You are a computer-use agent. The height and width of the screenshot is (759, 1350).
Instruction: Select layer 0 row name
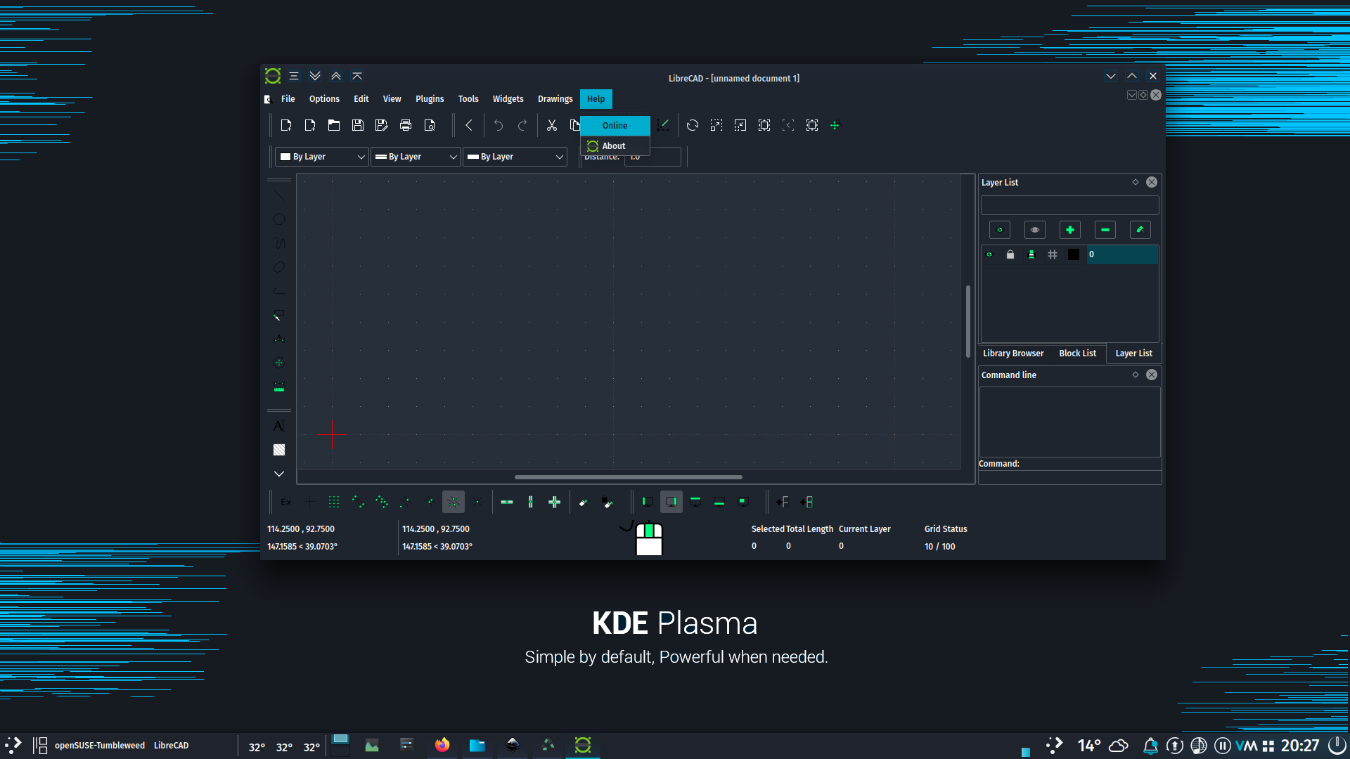pyautogui.click(x=1123, y=254)
